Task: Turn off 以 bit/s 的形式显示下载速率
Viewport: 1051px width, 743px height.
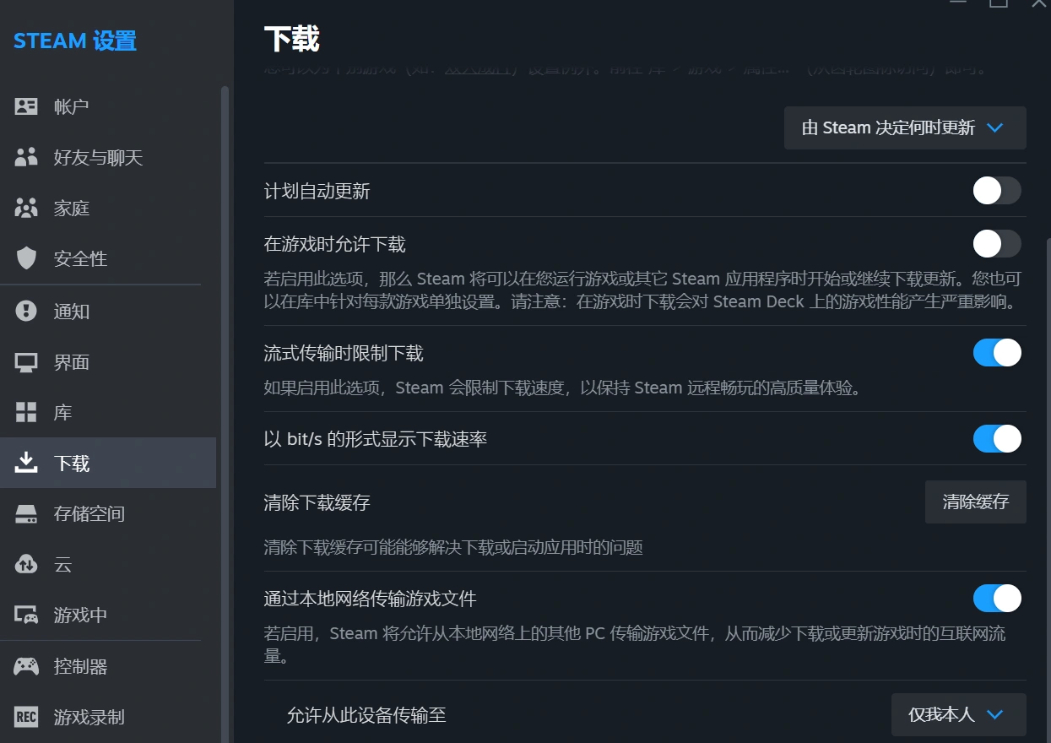Action: tap(997, 438)
